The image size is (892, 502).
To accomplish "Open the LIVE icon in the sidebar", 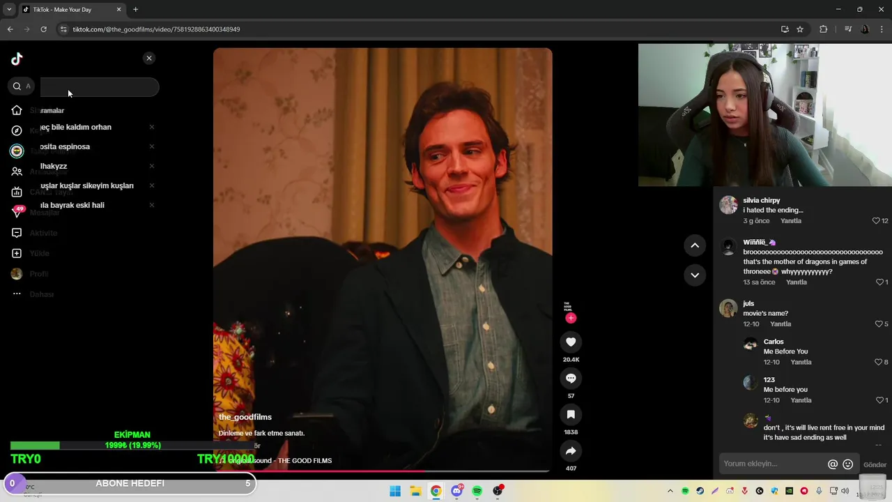I will tap(17, 192).
